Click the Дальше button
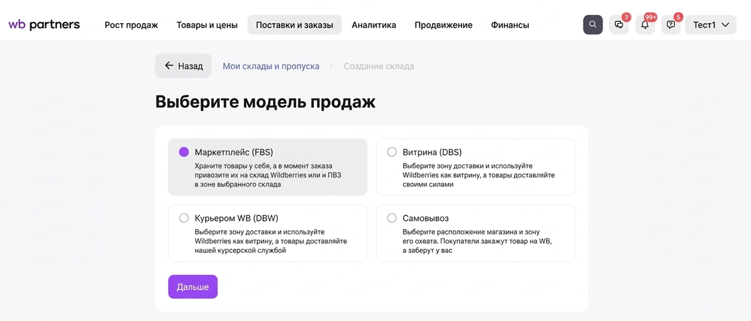 [x=193, y=287]
